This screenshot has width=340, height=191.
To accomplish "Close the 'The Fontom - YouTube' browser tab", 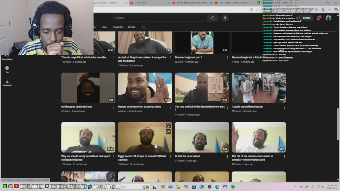I will [126, 3].
